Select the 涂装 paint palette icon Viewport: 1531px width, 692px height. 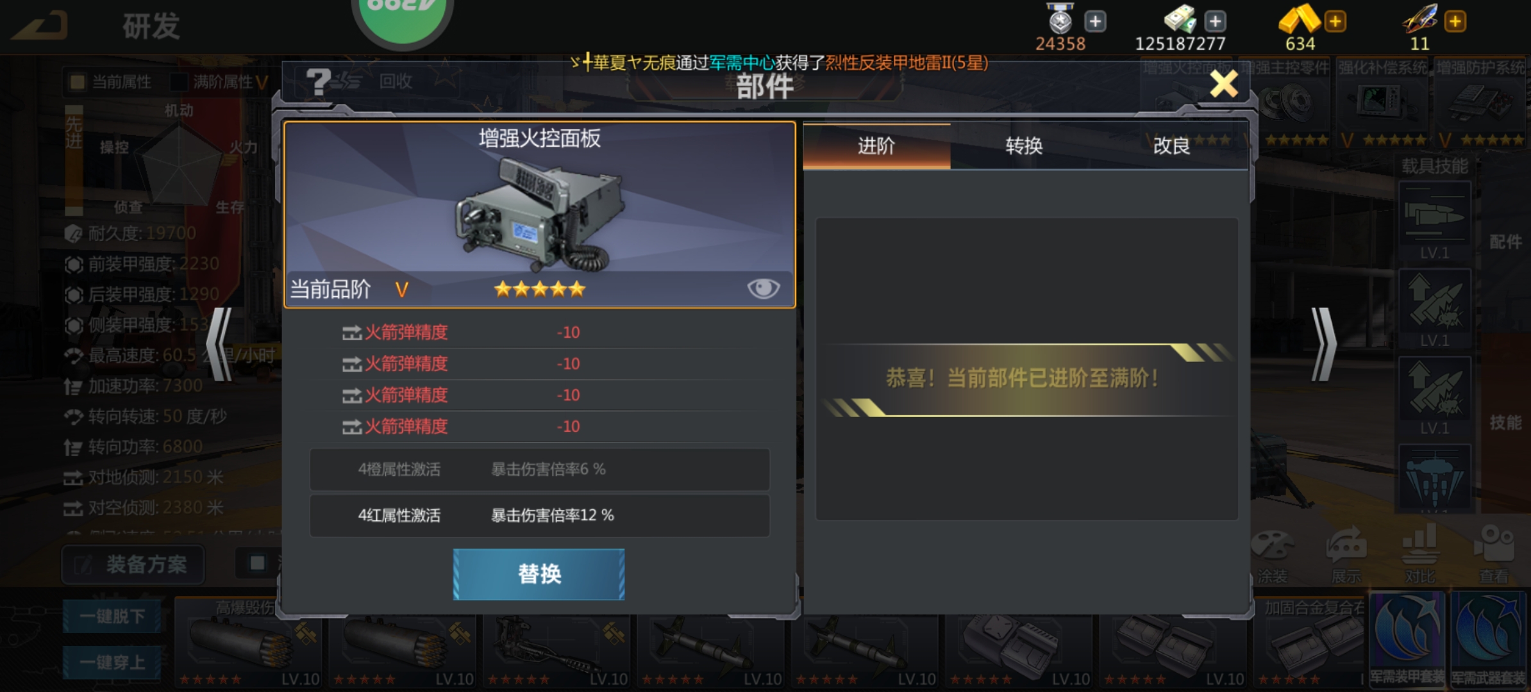[1273, 556]
